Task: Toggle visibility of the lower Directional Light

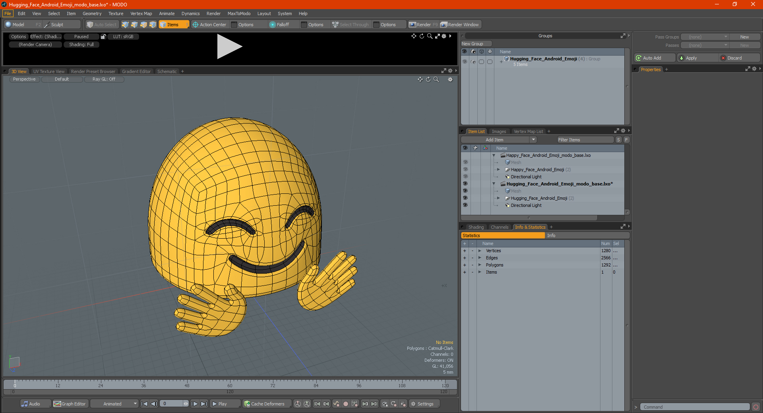Action: click(465, 205)
